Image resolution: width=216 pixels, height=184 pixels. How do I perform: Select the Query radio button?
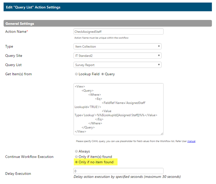(x=103, y=74)
